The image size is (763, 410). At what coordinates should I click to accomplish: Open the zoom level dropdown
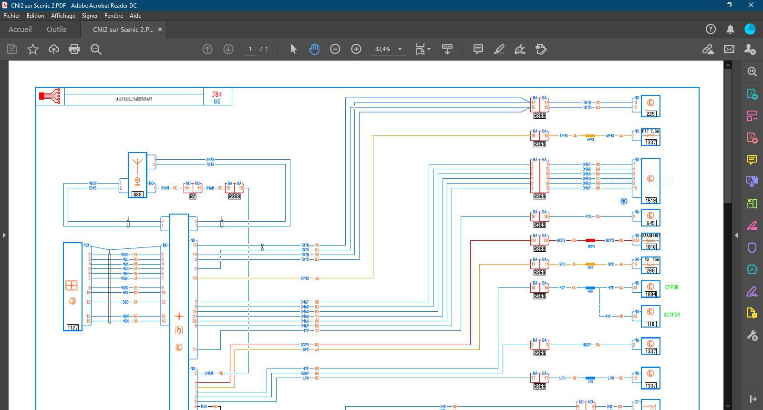400,49
